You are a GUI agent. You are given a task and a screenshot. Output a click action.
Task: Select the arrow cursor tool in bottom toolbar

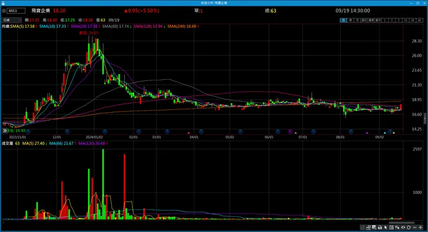tap(386, 227)
